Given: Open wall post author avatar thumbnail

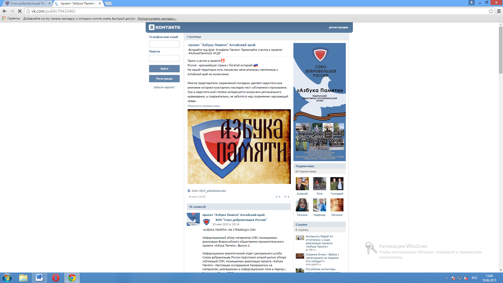Looking at the screenshot, I should click(193, 219).
